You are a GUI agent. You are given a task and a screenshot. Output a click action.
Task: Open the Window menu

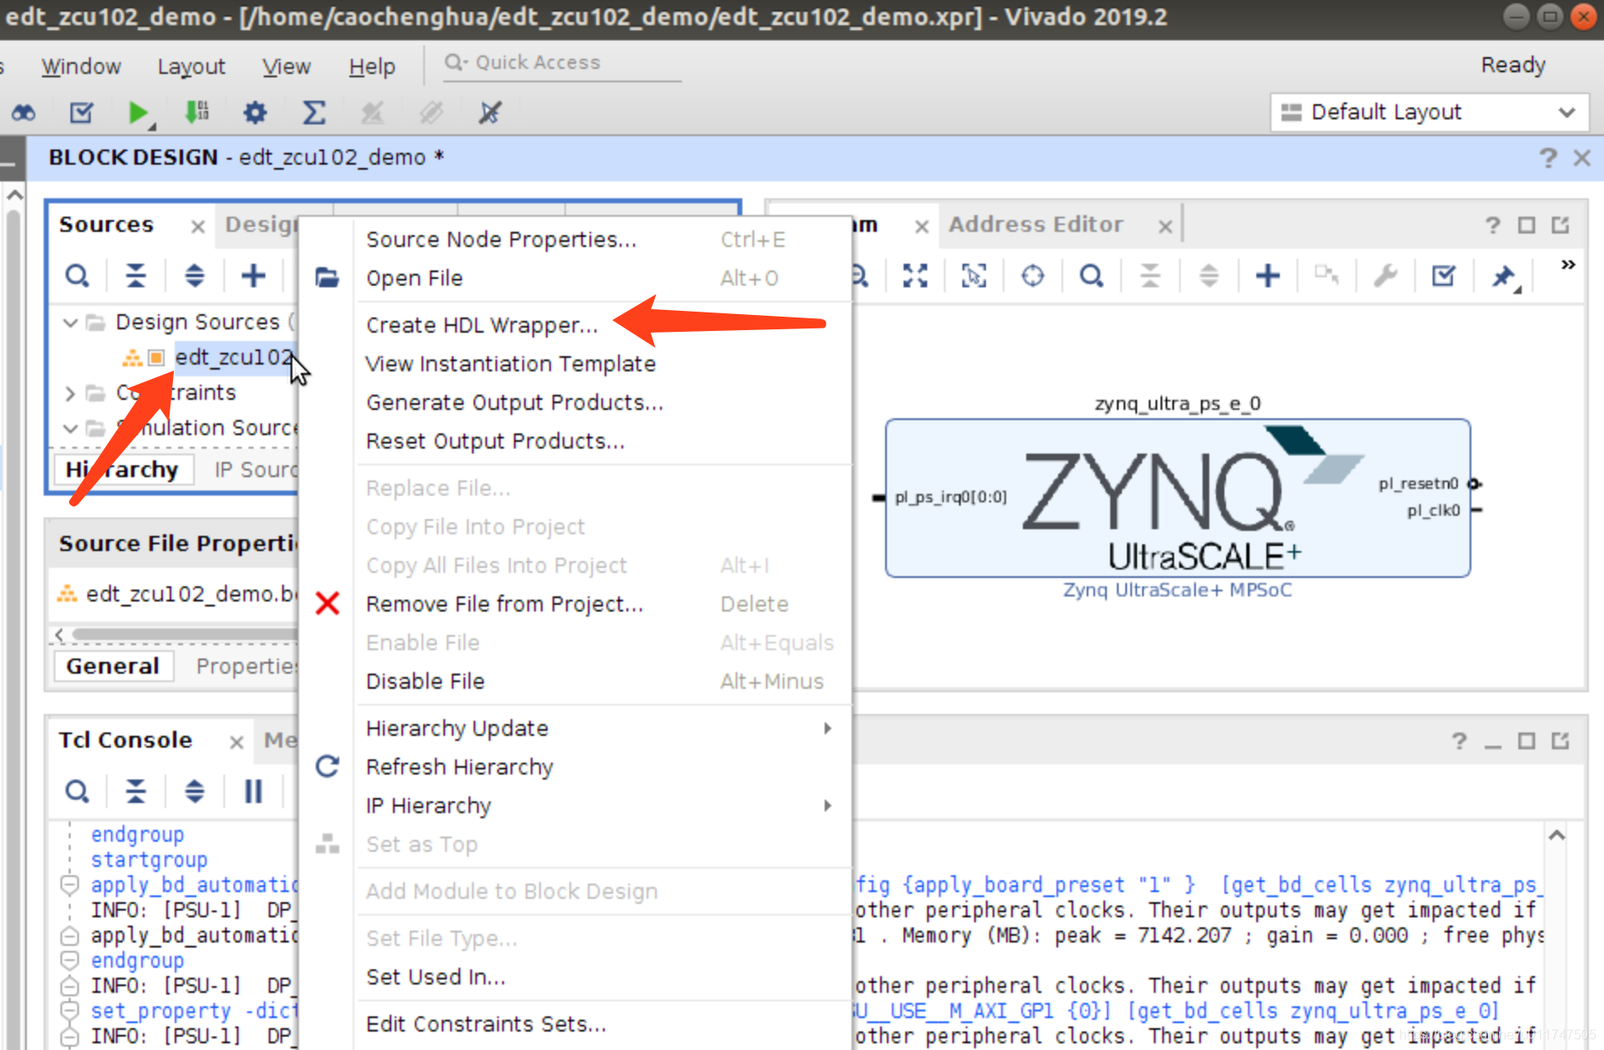click(x=81, y=66)
